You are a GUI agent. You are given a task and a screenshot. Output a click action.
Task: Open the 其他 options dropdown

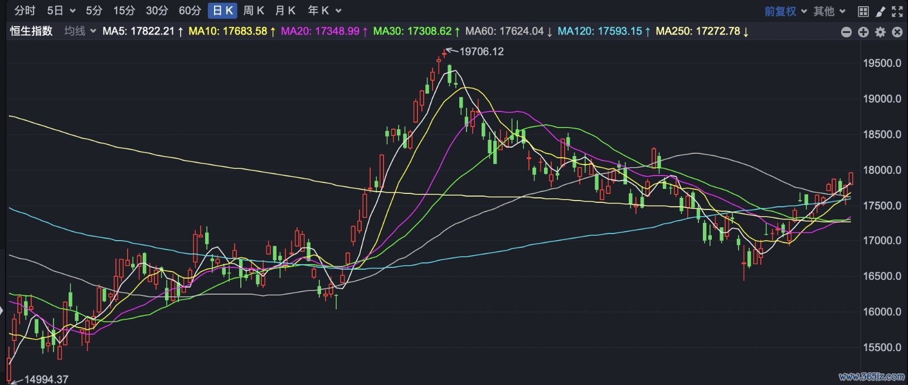[829, 11]
